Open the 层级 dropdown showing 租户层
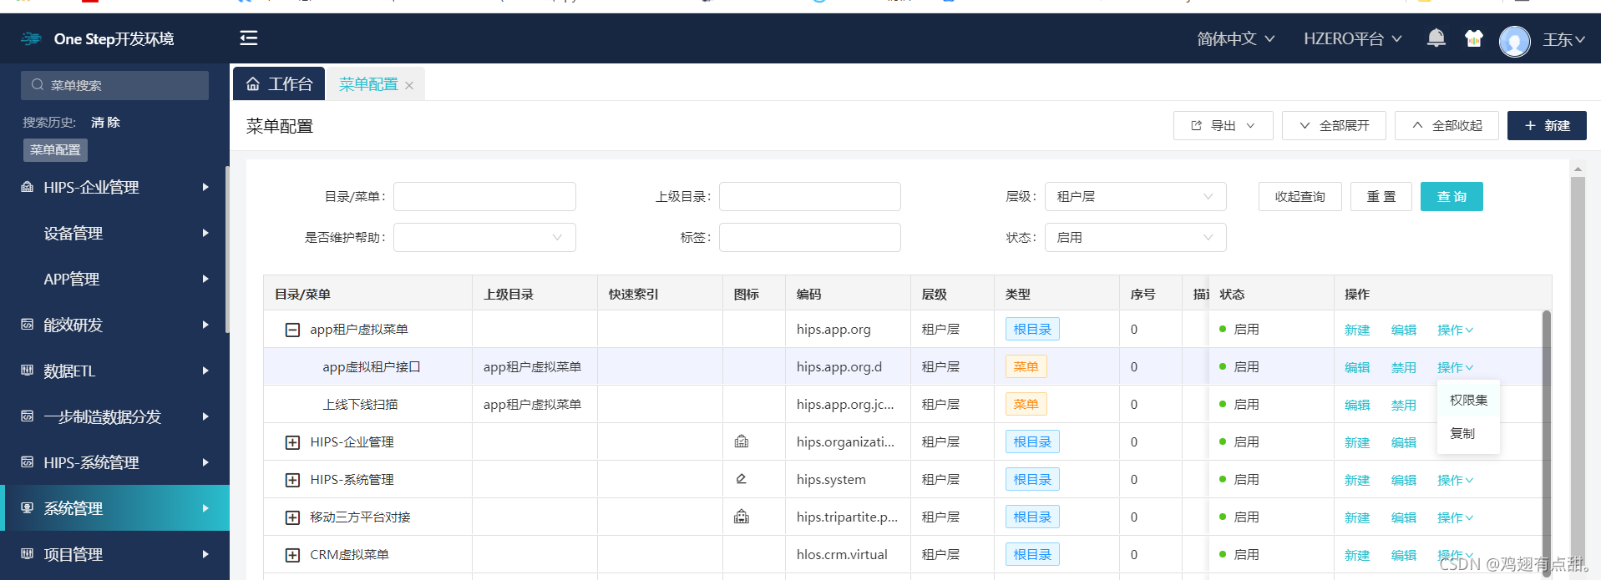Viewport: 1601px width, 580px height. 1136,196
